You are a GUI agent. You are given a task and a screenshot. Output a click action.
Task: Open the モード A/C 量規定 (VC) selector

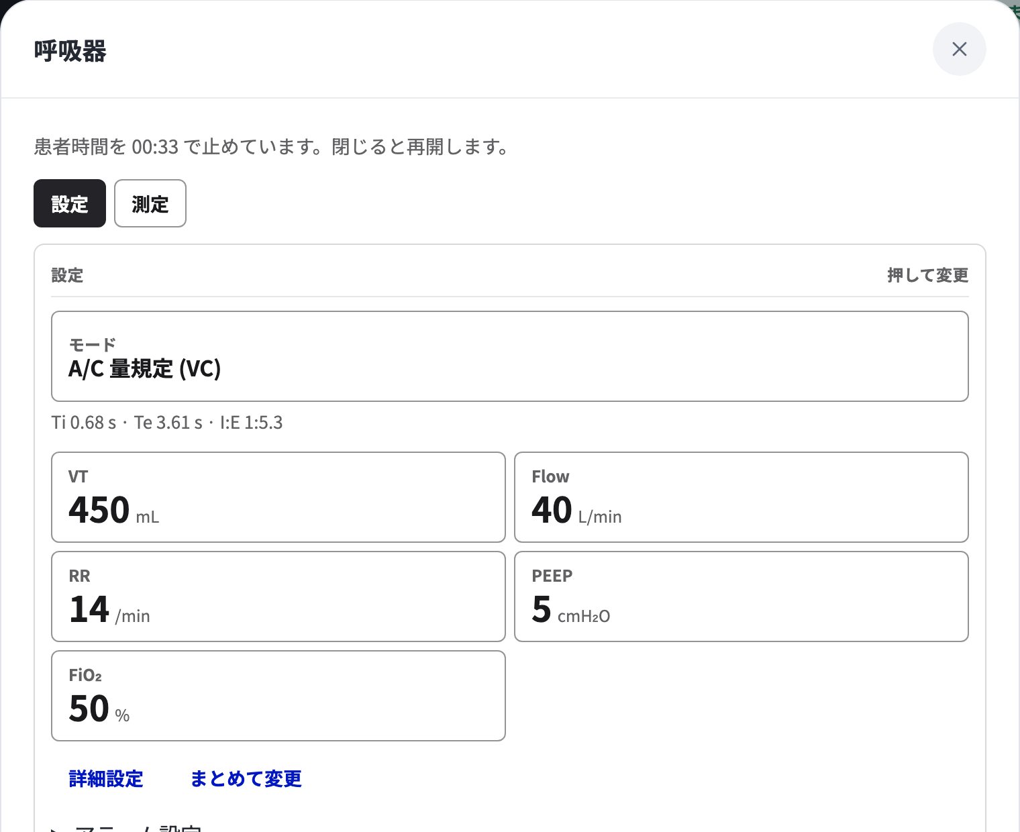click(510, 356)
